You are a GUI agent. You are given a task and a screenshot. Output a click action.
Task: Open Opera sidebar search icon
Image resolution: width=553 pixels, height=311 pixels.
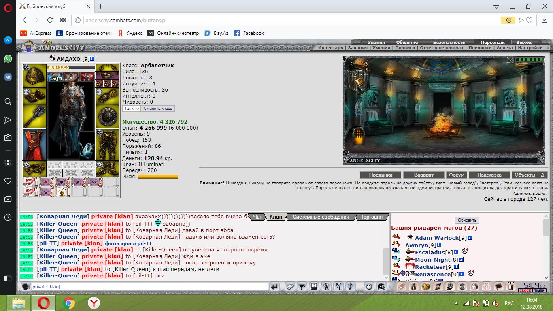coord(8,102)
